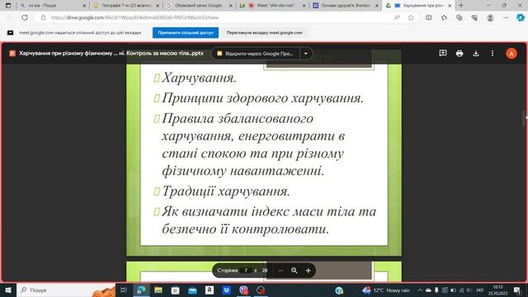This screenshot has width=528, height=297.
Task: Open the orange account avatar
Action: [x=511, y=54]
